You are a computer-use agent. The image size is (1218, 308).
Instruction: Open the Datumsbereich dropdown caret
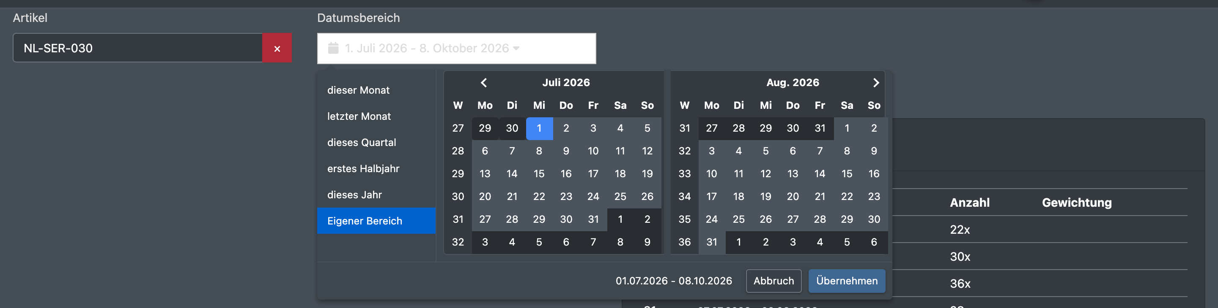(x=516, y=48)
